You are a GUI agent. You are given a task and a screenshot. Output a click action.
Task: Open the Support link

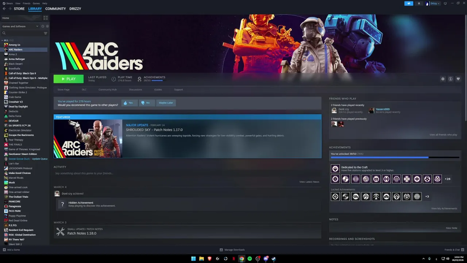178,89
